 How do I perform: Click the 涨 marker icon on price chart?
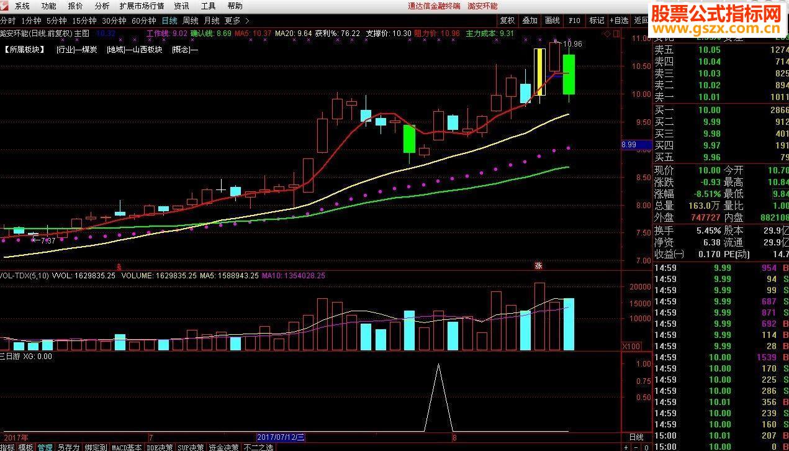[539, 265]
